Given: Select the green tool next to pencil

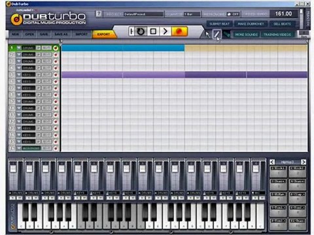Looking at the screenshot, I should point(227,35).
